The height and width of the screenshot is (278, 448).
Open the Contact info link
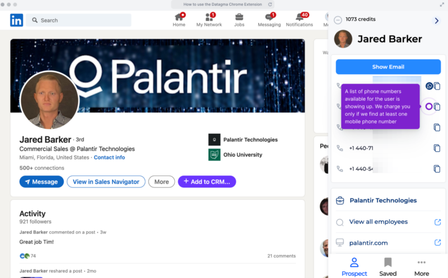(109, 157)
